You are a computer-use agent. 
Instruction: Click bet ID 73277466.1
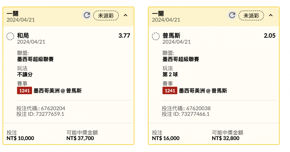pyautogui.click(x=195, y=114)
